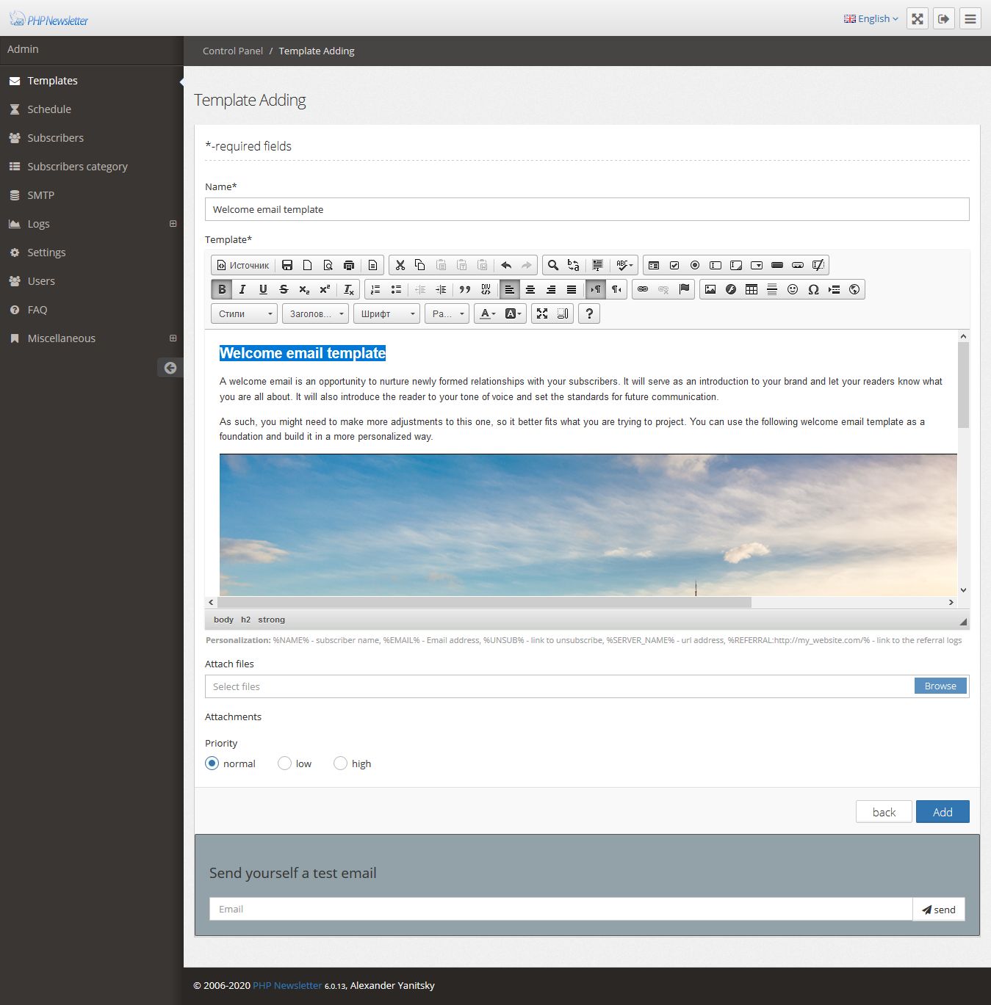Click the Print icon in editor

[349, 265]
